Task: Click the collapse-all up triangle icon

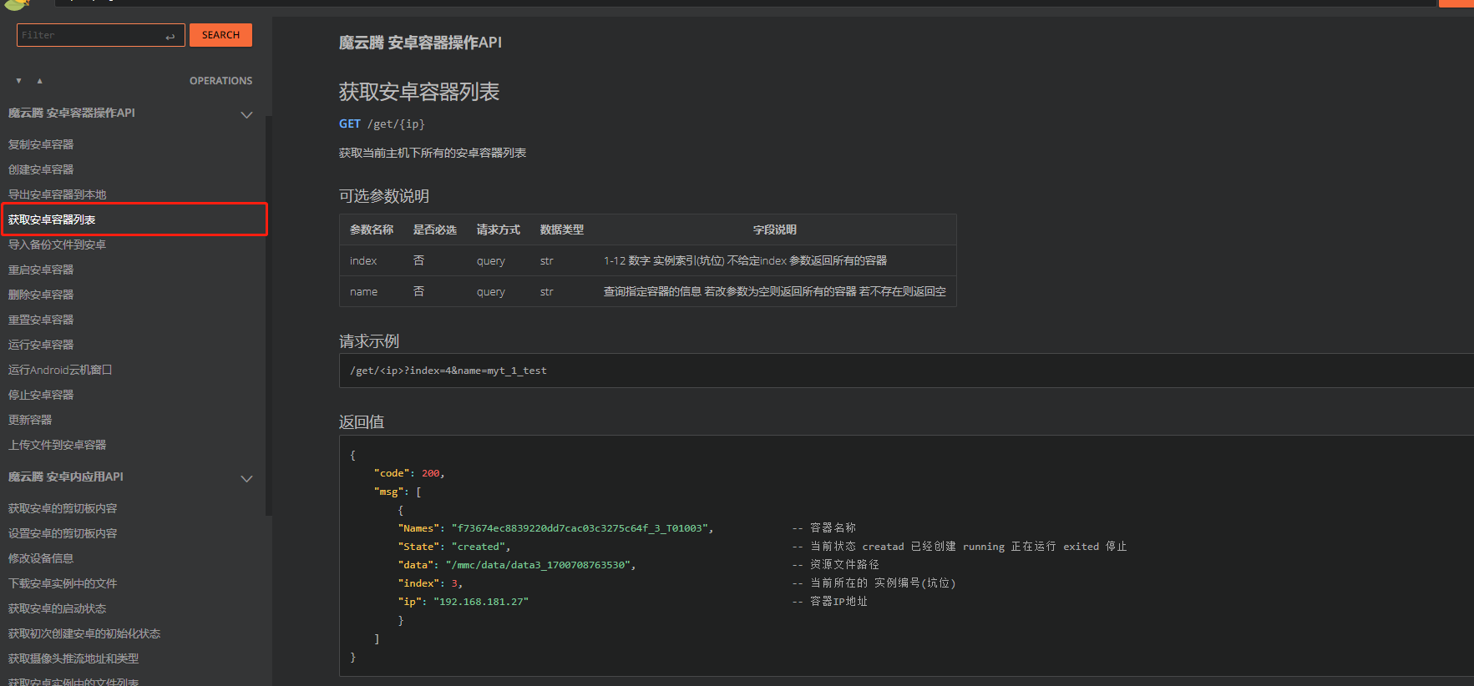Action: point(39,81)
